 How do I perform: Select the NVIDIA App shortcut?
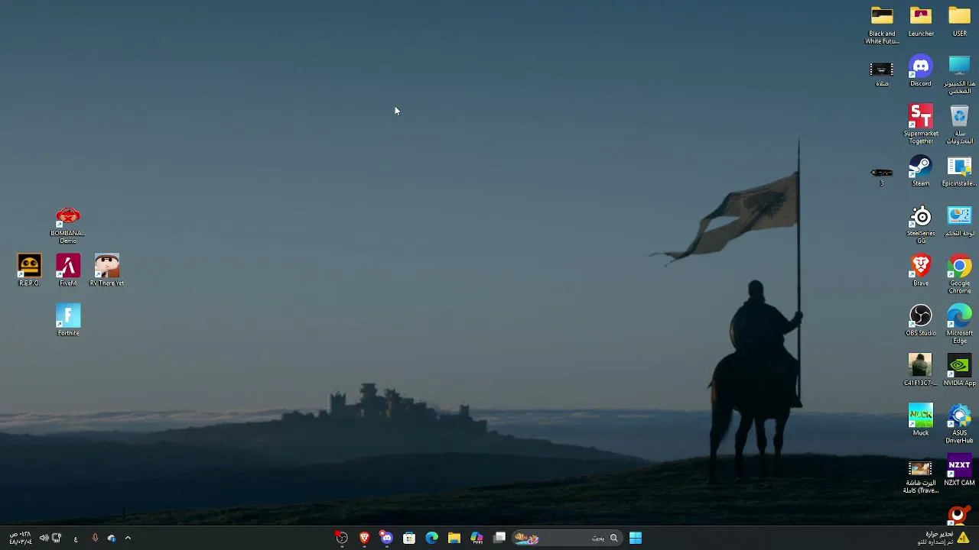(959, 370)
